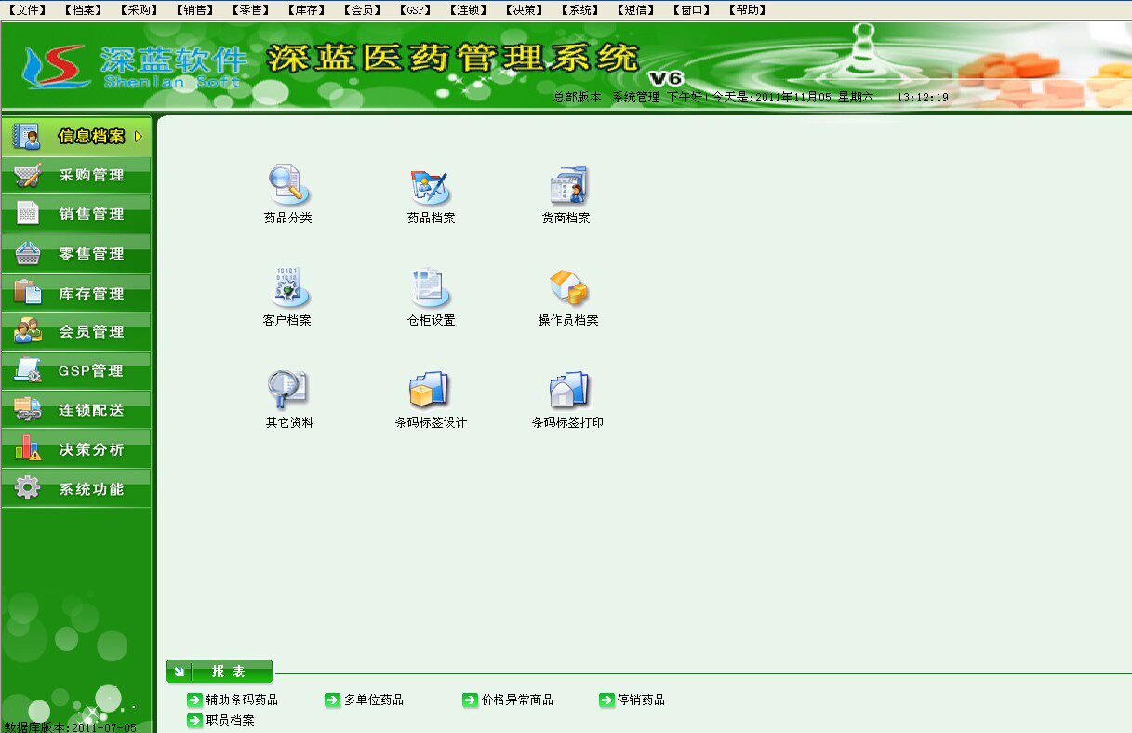Click the 零售管理 basket icon
1132x733 pixels.
28,253
